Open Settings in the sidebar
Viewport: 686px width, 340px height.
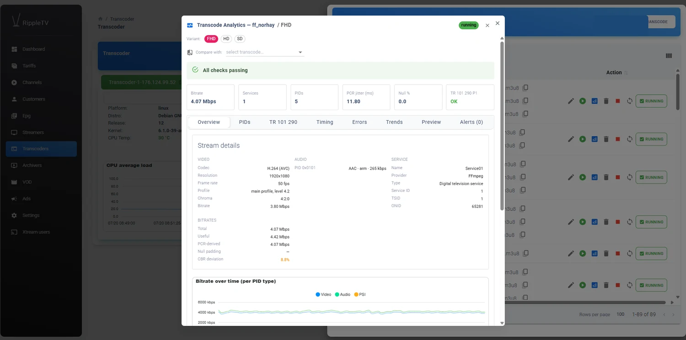click(41, 215)
